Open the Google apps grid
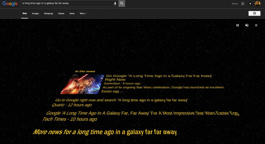This screenshot has height=144, width=265. click(243, 4)
